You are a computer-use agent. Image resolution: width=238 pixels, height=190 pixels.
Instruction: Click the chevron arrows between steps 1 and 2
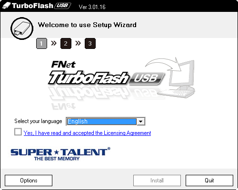click(54, 43)
